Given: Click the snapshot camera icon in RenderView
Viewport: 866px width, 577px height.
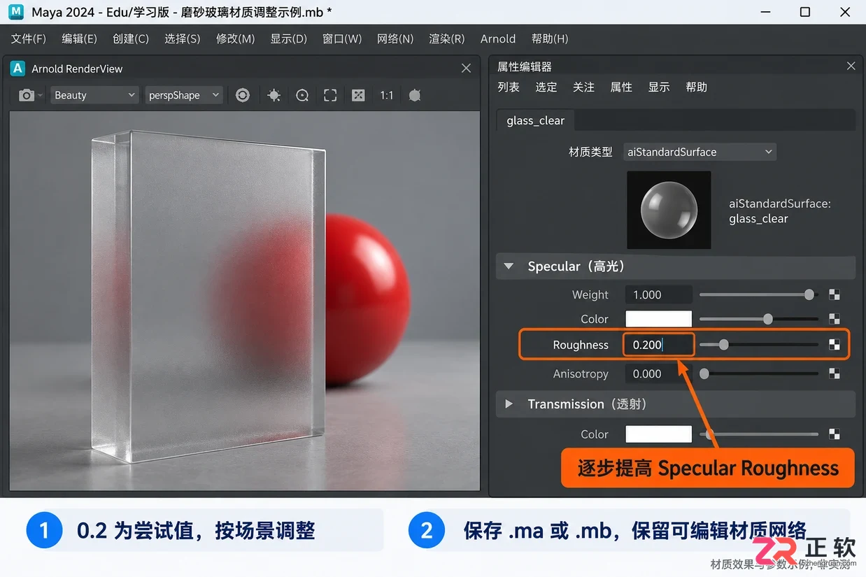Looking at the screenshot, I should [x=27, y=95].
